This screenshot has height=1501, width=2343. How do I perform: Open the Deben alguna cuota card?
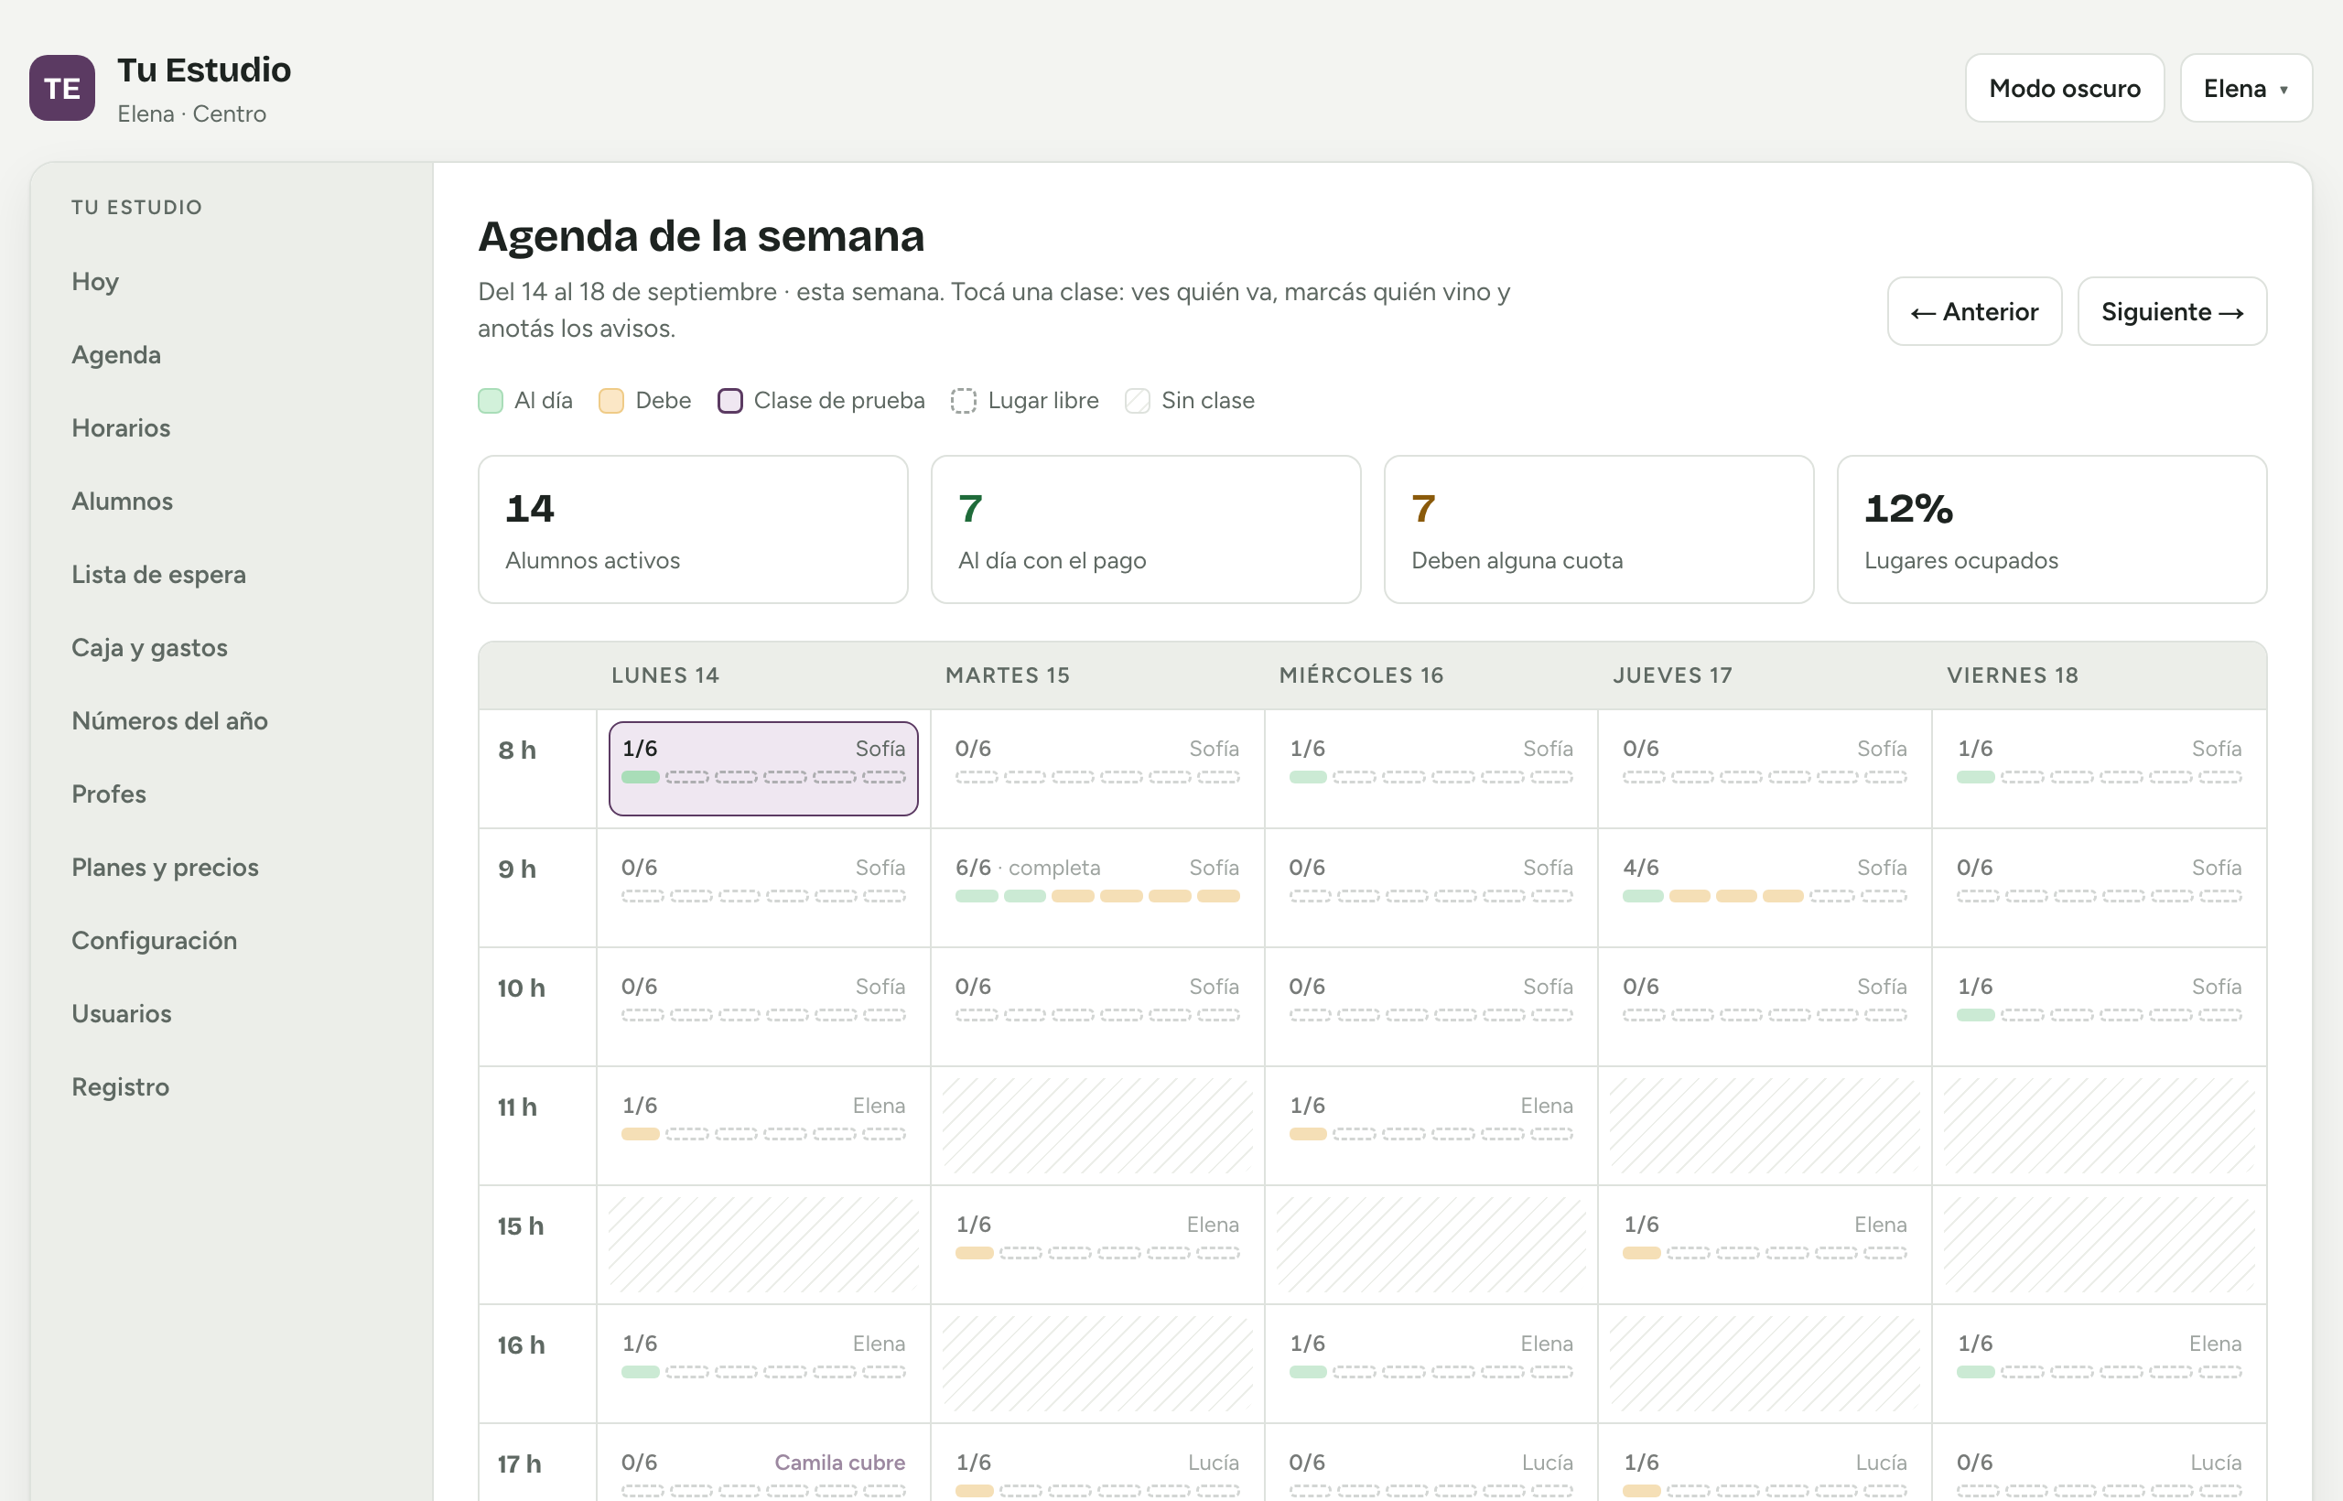click(x=1598, y=529)
